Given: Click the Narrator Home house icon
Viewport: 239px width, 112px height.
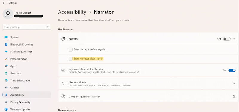Looking at the screenshot, I should (x=63, y=84).
